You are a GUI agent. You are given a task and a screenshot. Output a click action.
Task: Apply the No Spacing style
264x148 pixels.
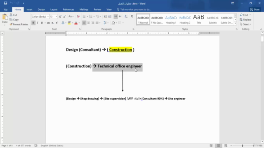click(157, 20)
